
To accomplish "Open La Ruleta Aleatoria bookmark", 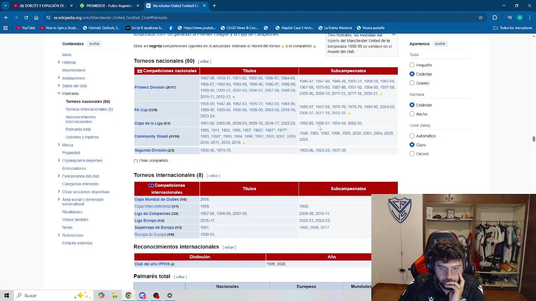I will tap(335, 28).
